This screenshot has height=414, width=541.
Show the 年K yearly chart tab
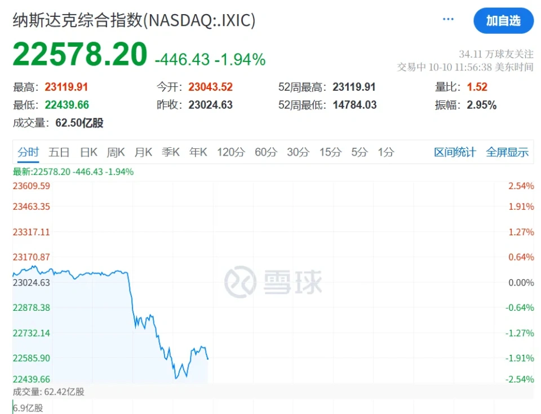198,152
